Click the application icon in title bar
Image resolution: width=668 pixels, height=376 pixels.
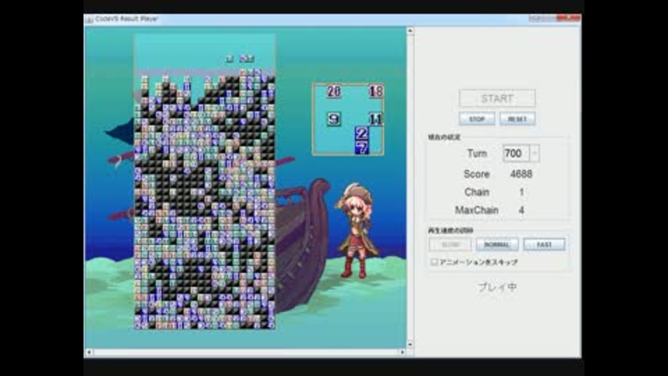(89, 19)
